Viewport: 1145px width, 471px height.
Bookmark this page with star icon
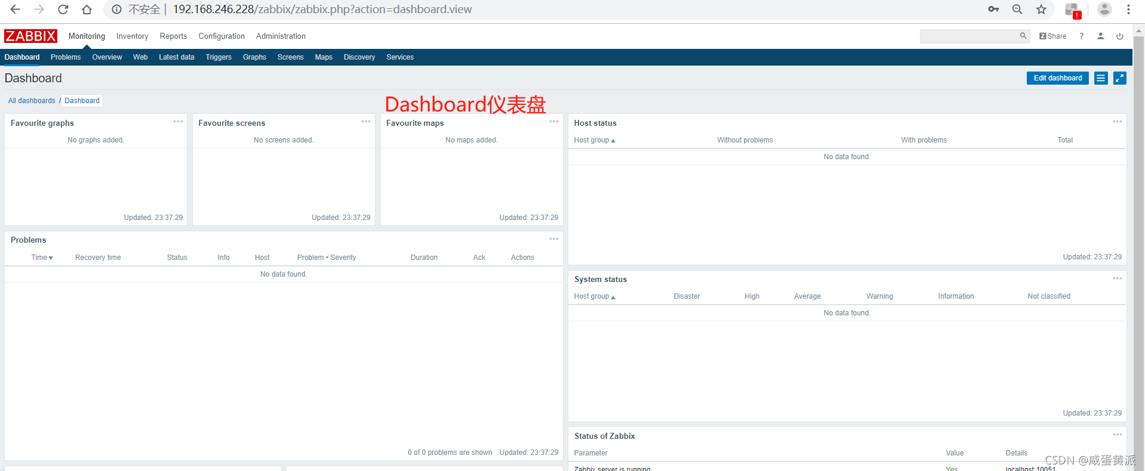(x=1041, y=9)
